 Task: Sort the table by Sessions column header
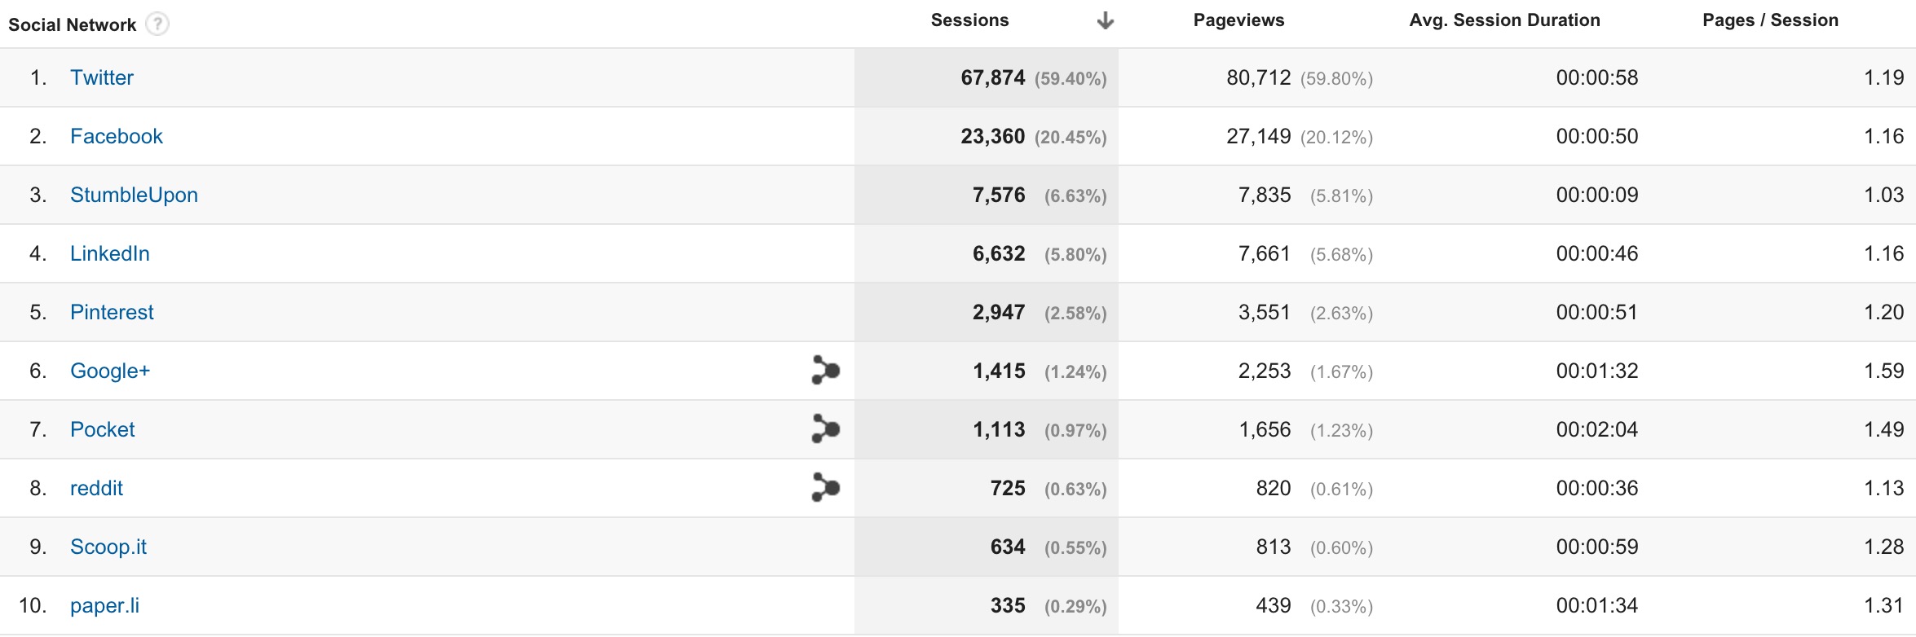click(x=969, y=20)
